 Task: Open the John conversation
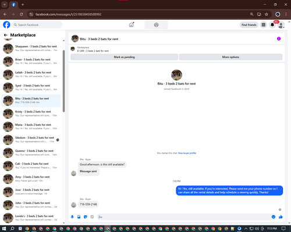pyautogui.click(x=31, y=205)
